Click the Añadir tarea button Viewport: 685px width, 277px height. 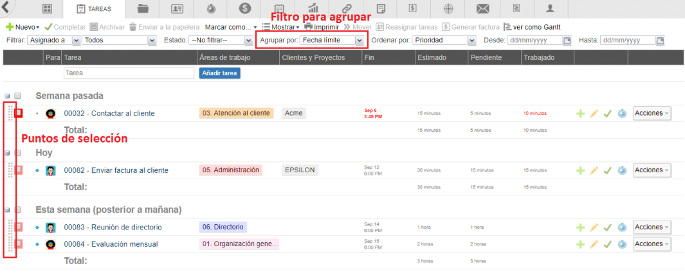click(x=219, y=73)
